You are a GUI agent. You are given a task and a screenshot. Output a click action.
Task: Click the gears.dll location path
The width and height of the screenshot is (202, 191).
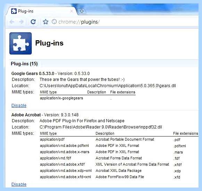[x=108, y=86]
